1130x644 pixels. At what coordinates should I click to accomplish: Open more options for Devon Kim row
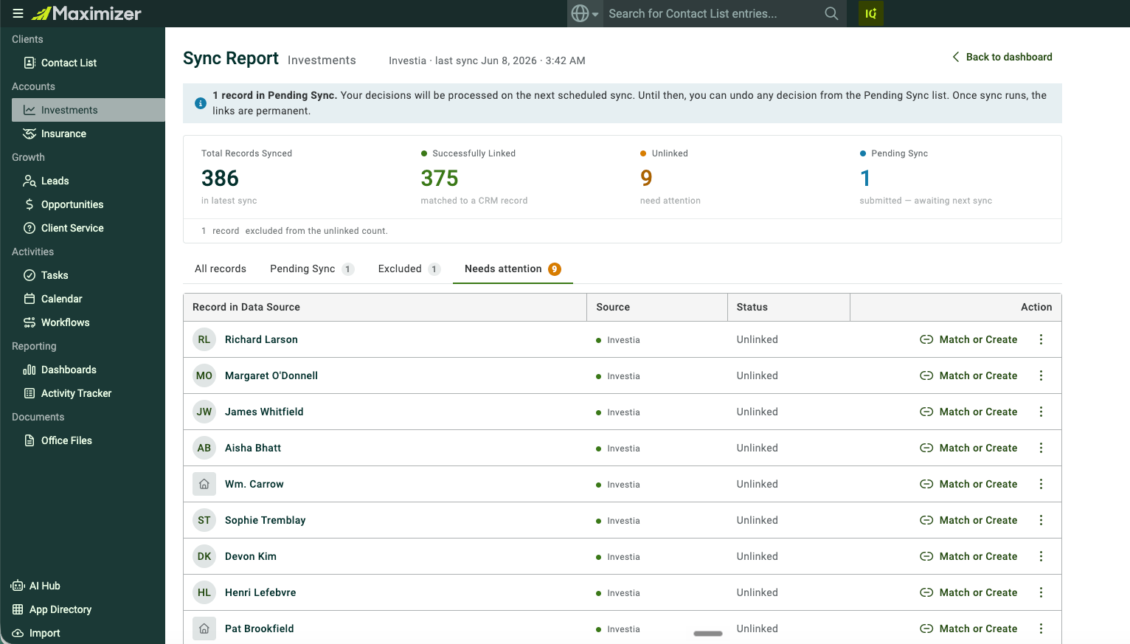tap(1041, 556)
